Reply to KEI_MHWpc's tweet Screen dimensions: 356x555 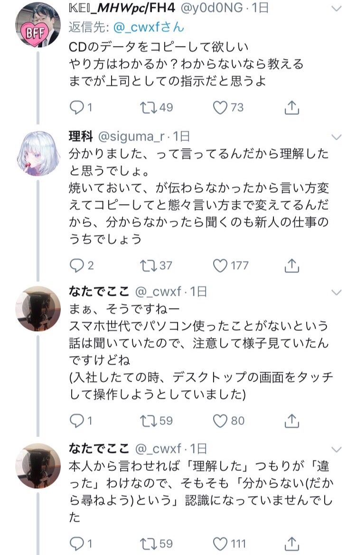[76, 108]
